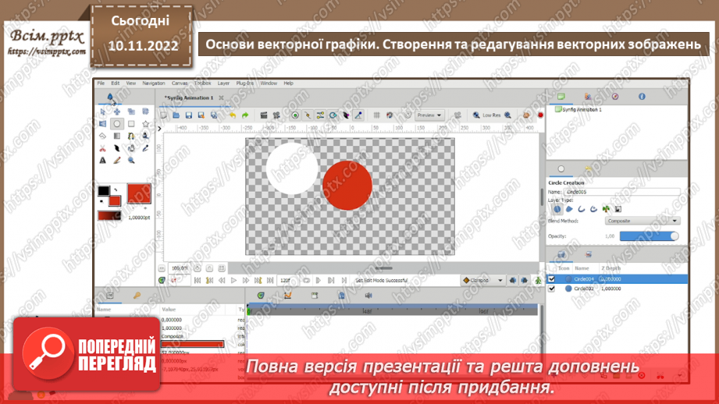Viewport: 719px width, 404px height.
Task: Open the Layer menu
Action: pyautogui.click(x=223, y=83)
